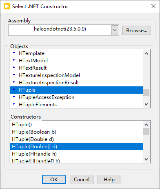Viewport: 160px width, 189px height.
Task: Select HTextResult object
Action: pos(76,68)
